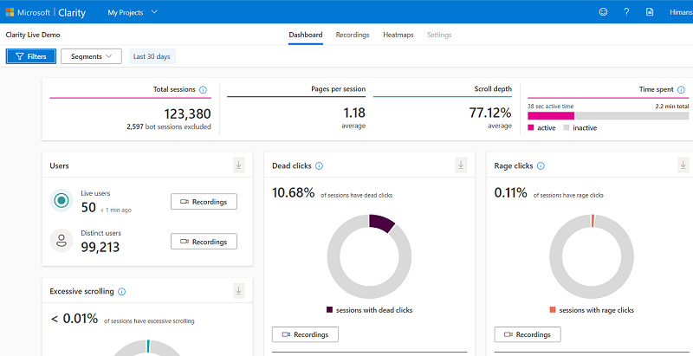Show info for Total sessions

point(203,89)
